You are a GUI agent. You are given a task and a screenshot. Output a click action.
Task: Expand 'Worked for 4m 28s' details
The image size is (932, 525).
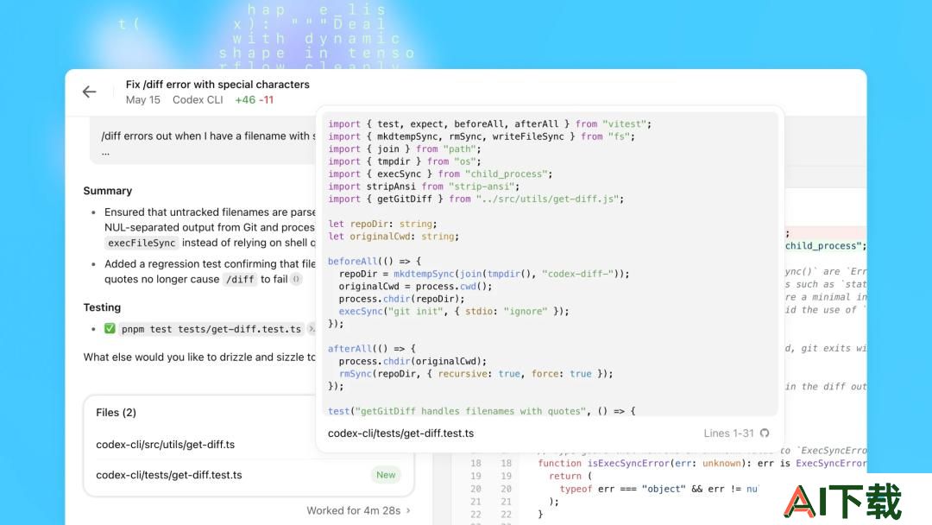358,510
